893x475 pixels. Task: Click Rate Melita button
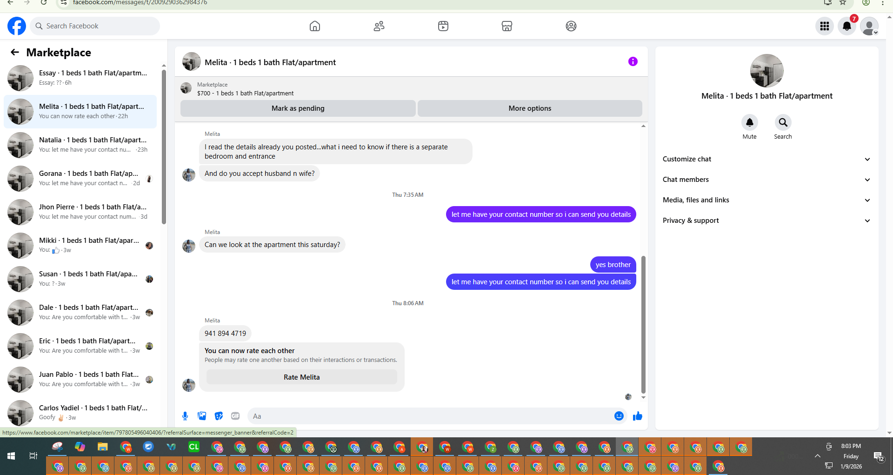[x=301, y=377]
